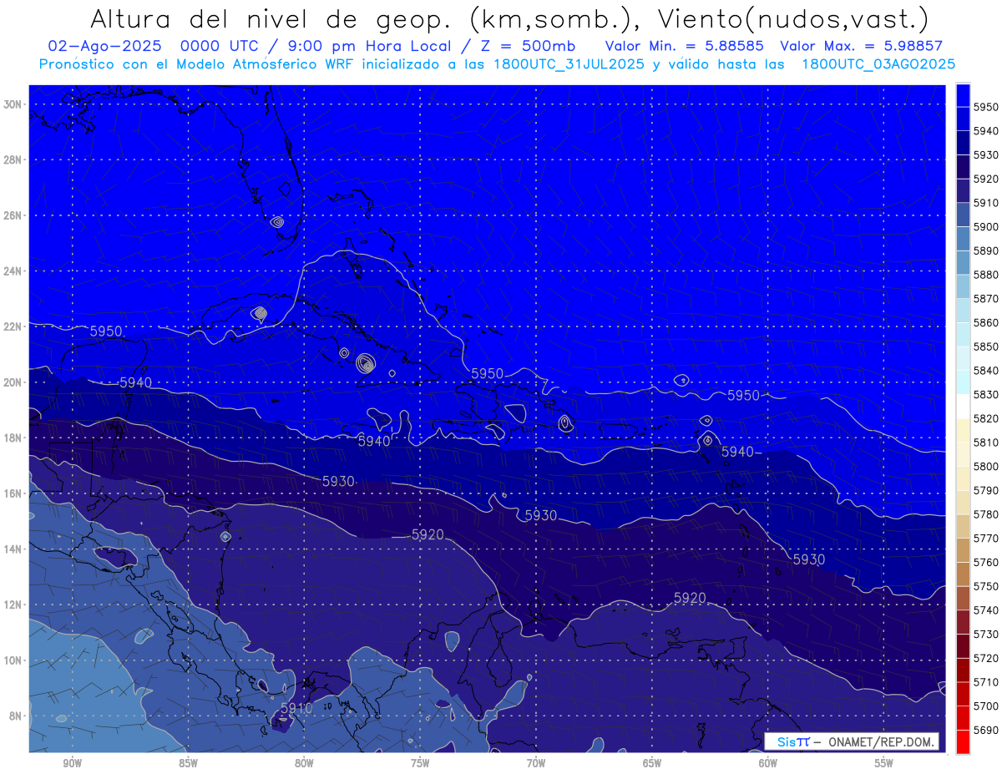
Task: Click the '1800UTC_03AGO2025' valid-until time
Action: (878, 64)
